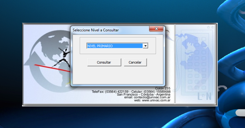Viewport: 245px width, 128px height.
Task: Click the two stars in panel corner
Action: click(211, 27)
